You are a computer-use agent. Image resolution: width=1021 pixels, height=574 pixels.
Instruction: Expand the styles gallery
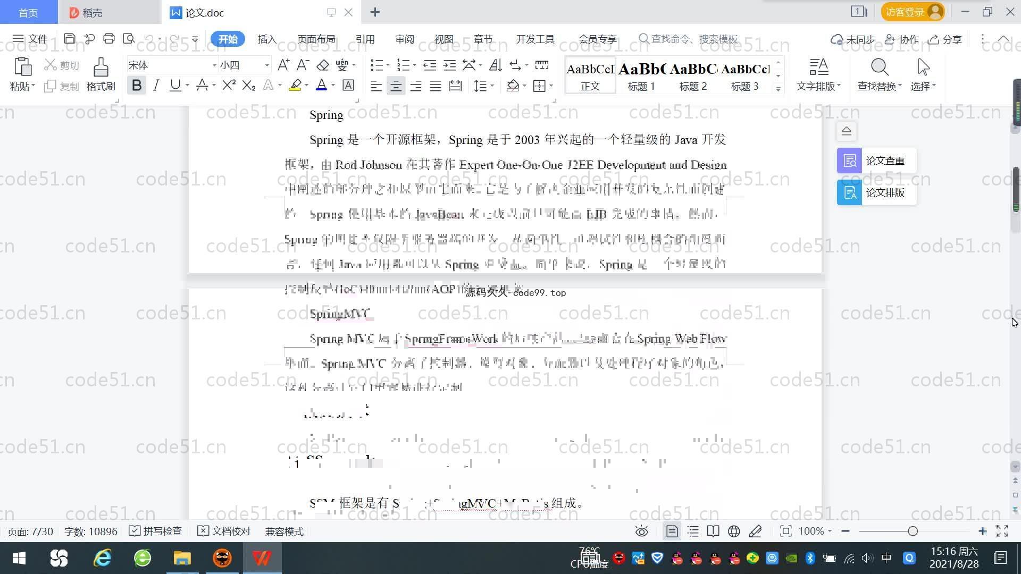(778, 89)
